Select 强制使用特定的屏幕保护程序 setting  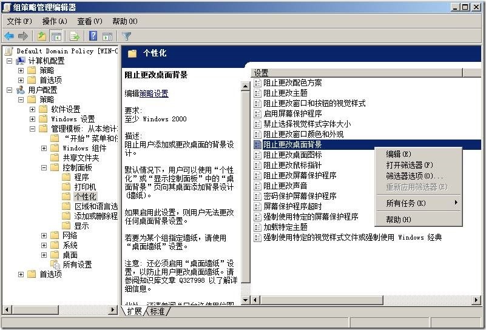point(311,217)
